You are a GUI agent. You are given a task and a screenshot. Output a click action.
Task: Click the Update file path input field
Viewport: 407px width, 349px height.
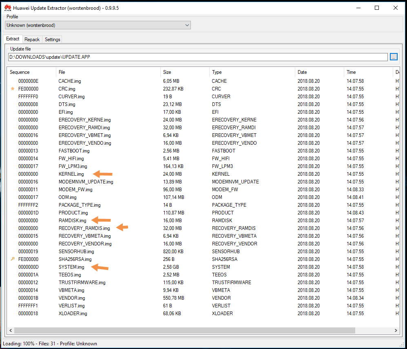point(198,57)
